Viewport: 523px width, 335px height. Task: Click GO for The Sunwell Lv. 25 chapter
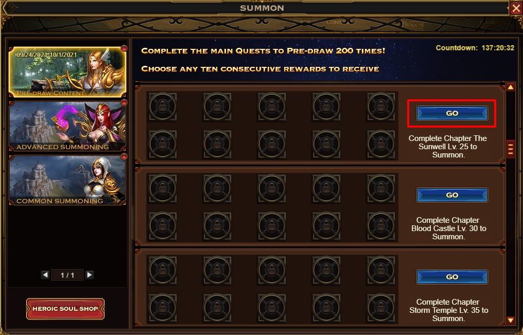[x=452, y=113]
